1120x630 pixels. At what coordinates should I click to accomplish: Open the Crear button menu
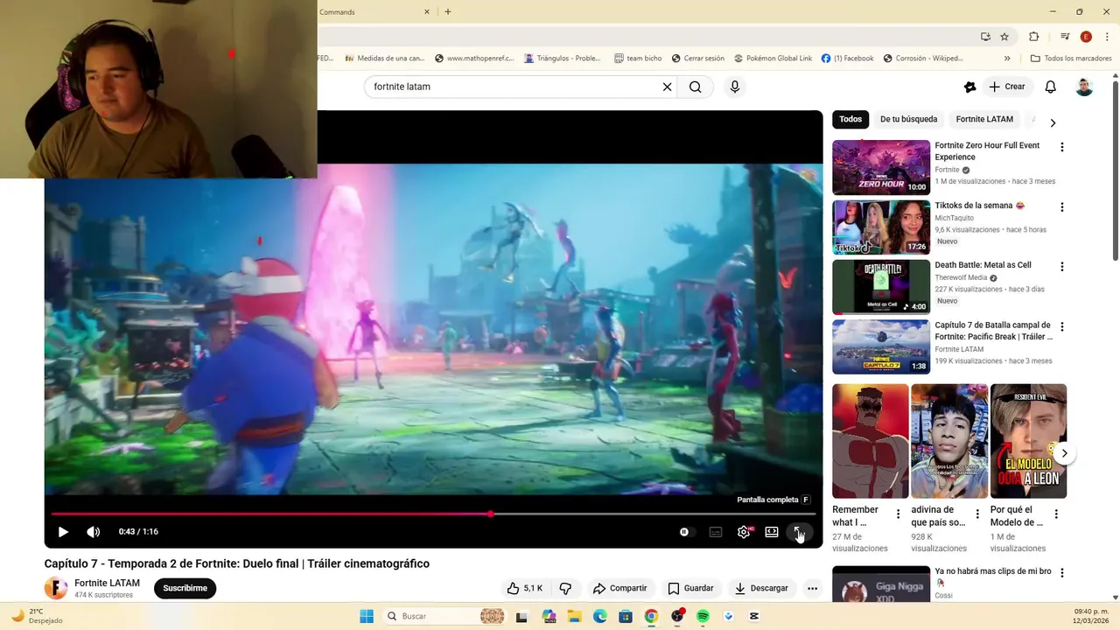click(x=1006, y=87)
